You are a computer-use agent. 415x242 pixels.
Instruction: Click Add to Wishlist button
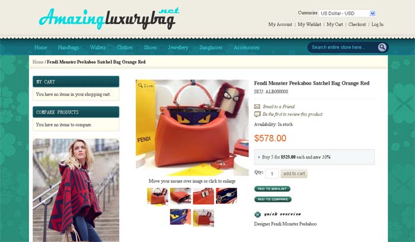click(272, 189)
